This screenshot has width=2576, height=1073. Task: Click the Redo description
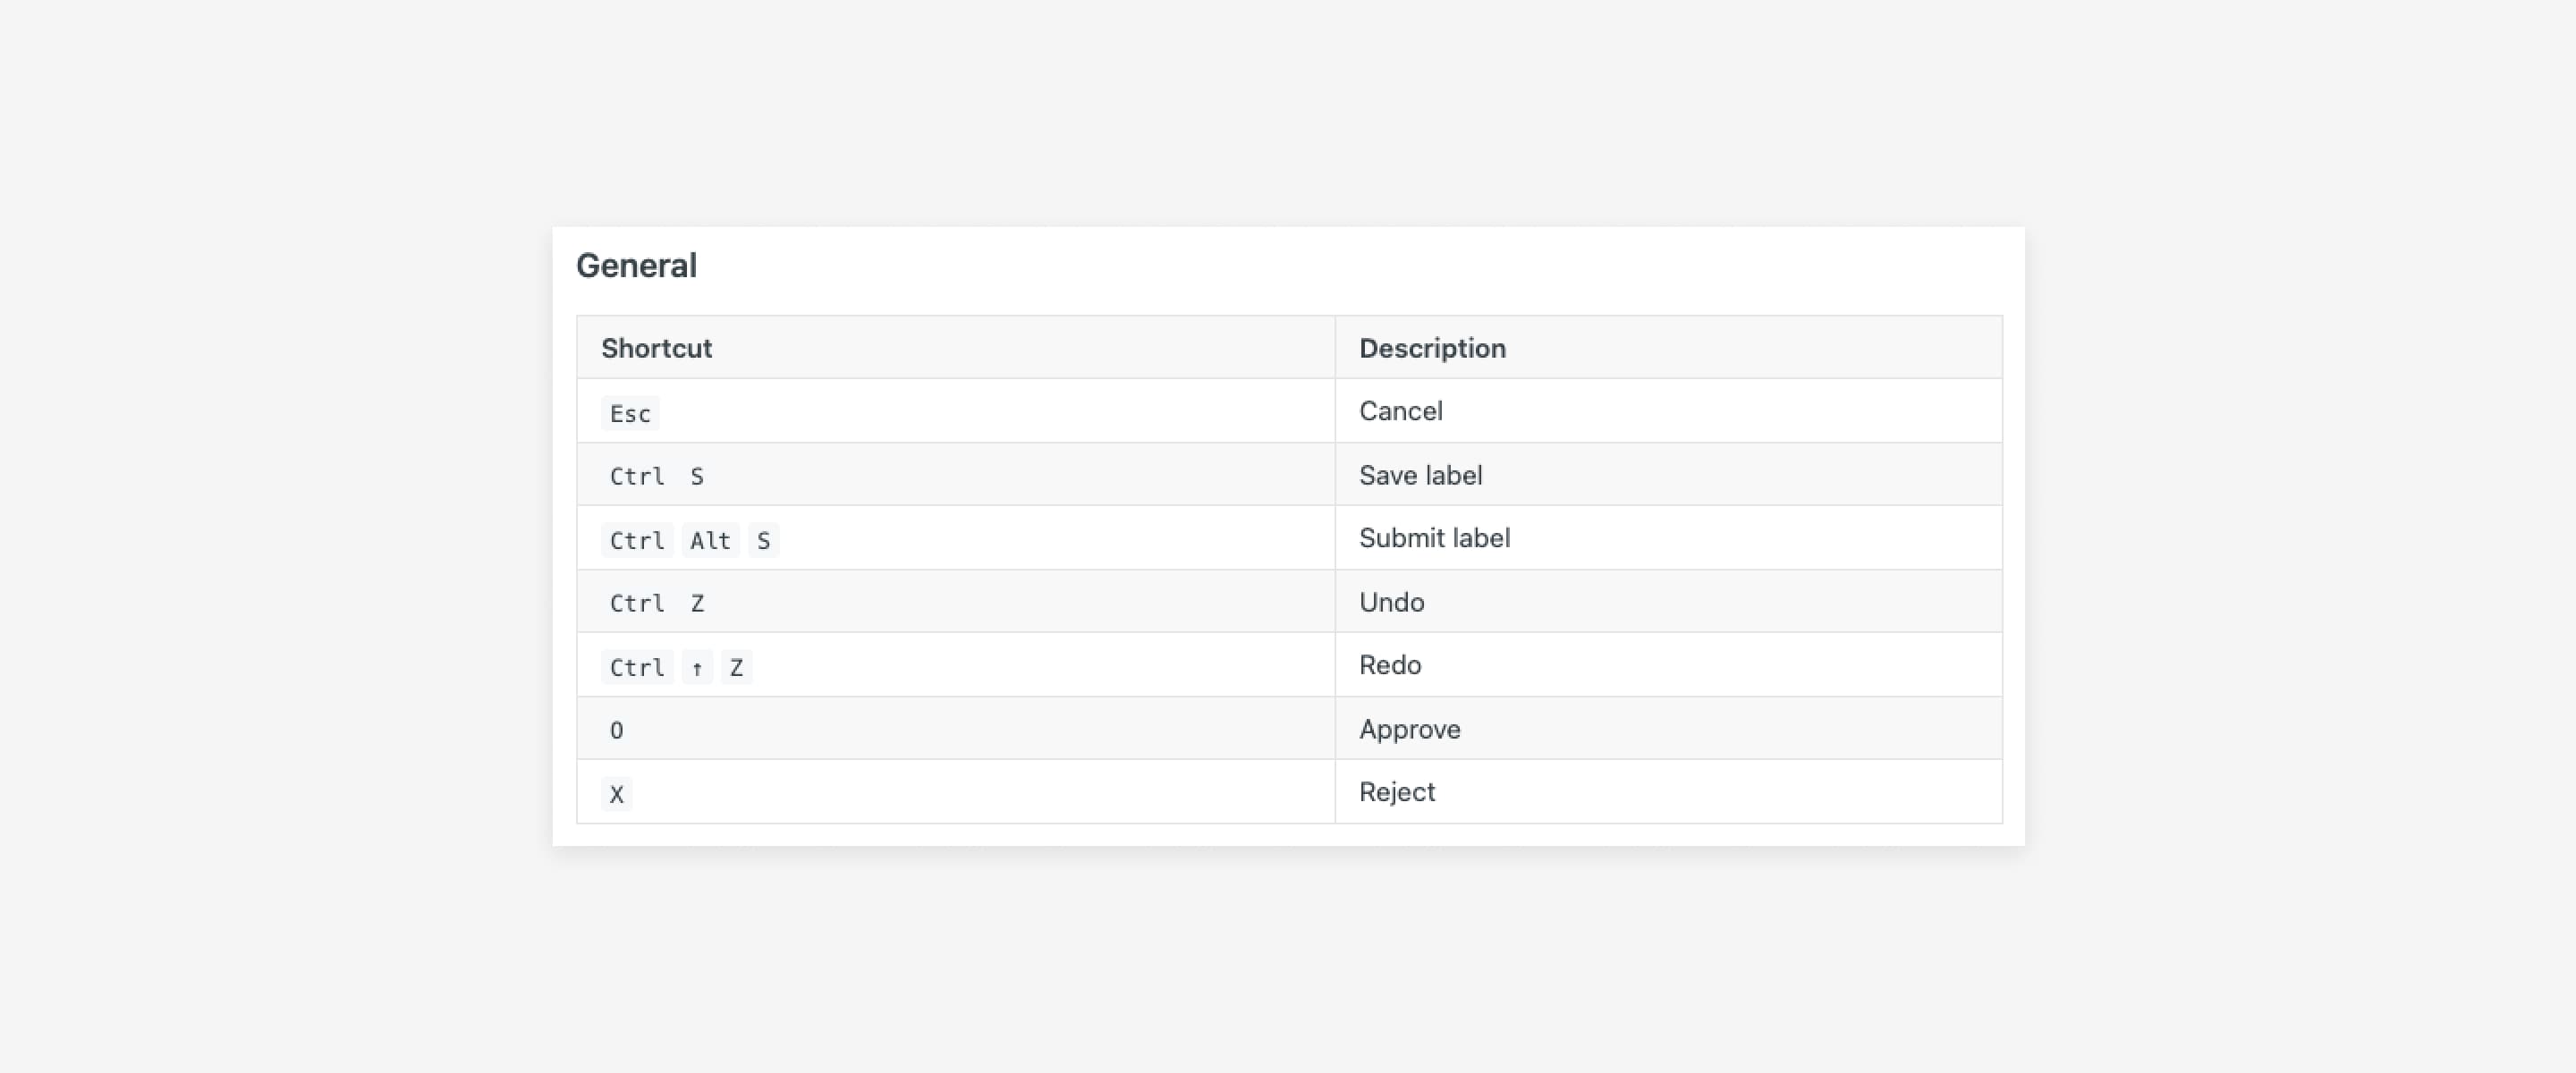coord(1390,665)
